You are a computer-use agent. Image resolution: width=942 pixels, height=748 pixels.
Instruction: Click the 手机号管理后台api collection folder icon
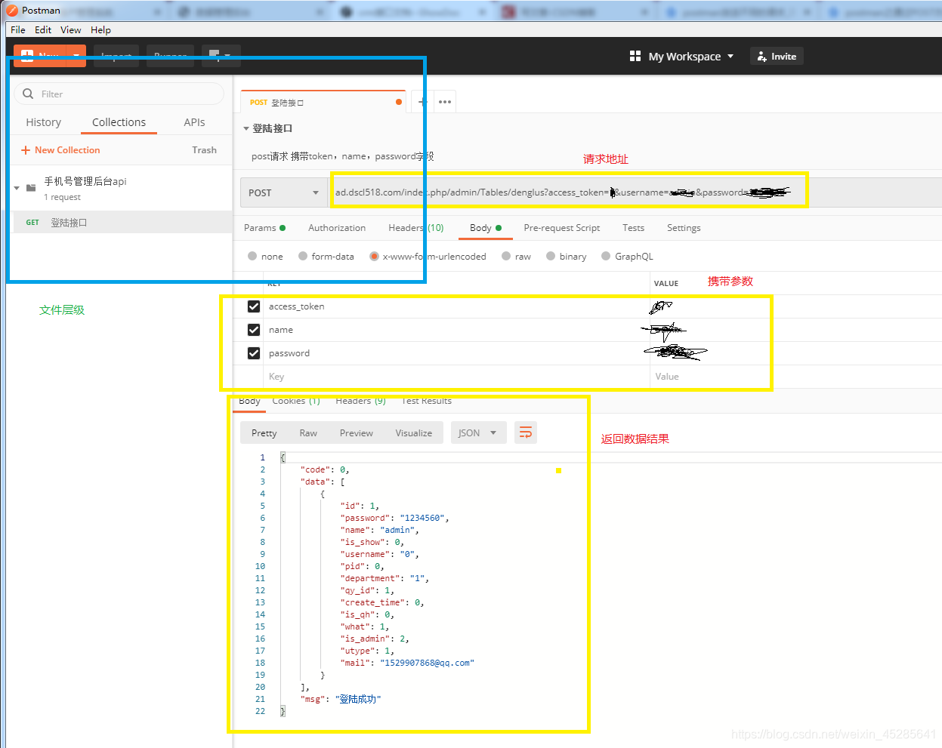31,187
